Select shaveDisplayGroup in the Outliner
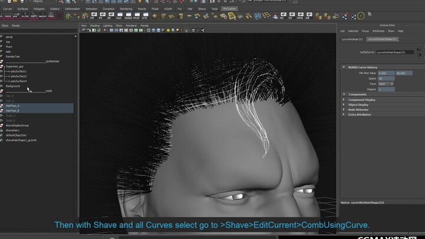The width and height of the screenshot is (425, 239). [x=17, y=126]
